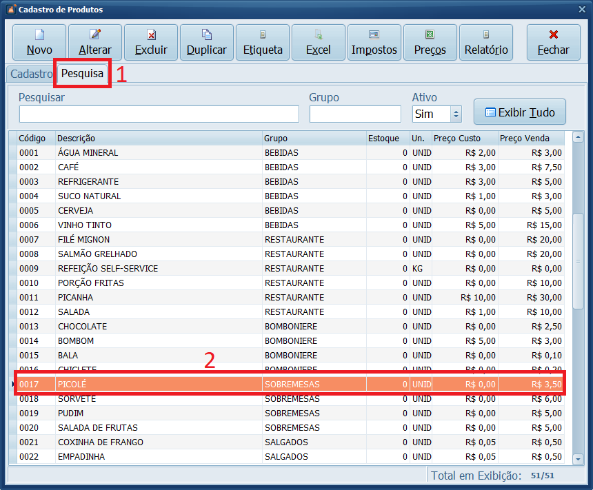The image size is (593, 490).
Task: Click Alterar to edit the product
Action: [x=95, y=43]
